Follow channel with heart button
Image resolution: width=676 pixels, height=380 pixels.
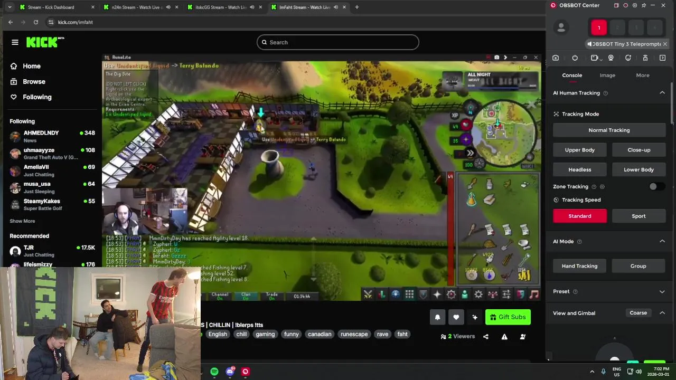tap(456, 317)
